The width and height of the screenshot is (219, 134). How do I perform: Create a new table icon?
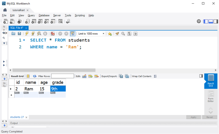34,21
